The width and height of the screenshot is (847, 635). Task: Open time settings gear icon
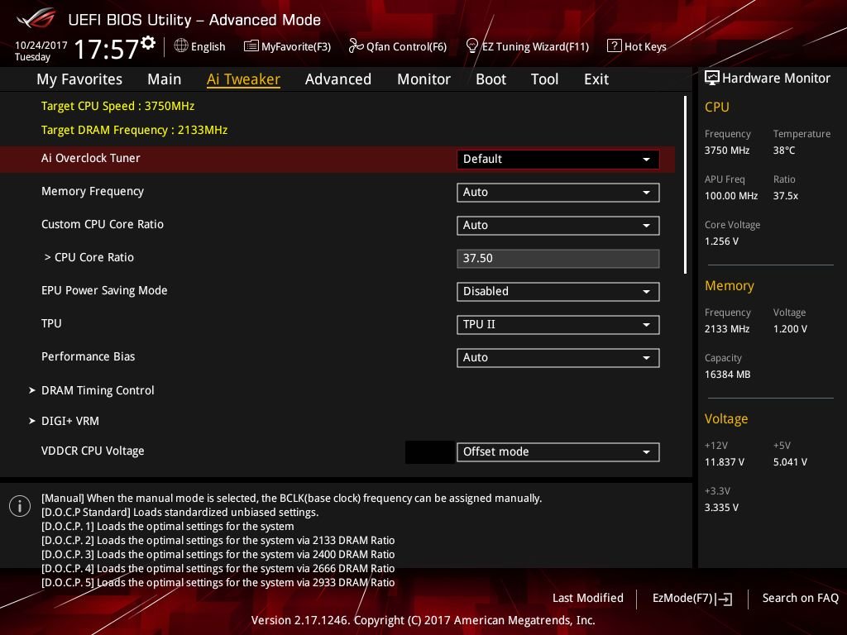[x=148, y=42]
